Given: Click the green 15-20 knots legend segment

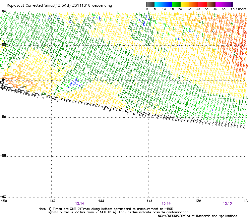Looking at the screenshot, I should pos(176,4).
